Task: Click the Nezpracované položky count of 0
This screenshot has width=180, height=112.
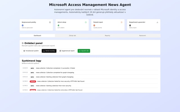Action: (x=23, y=25)
